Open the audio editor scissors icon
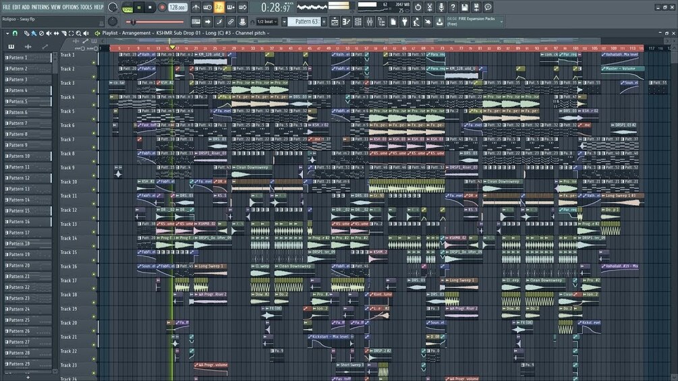 point(429,7)
